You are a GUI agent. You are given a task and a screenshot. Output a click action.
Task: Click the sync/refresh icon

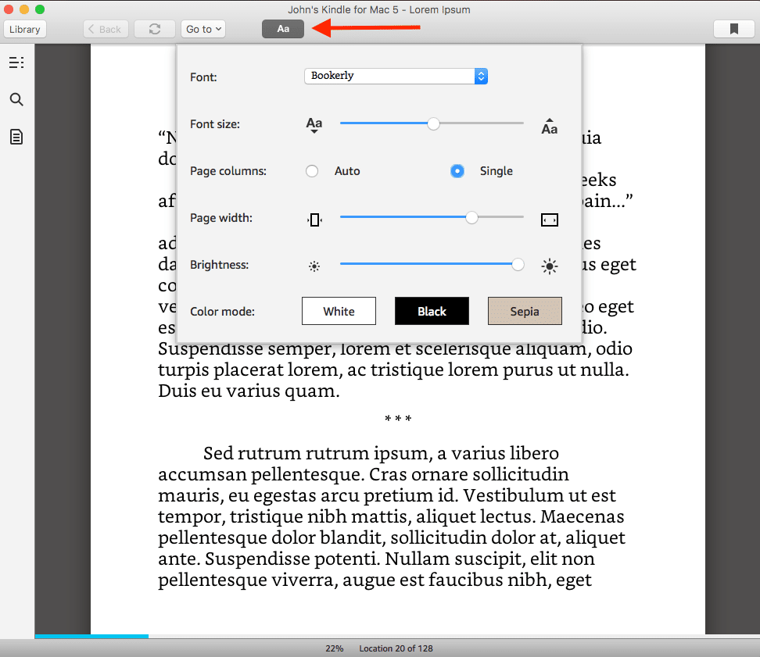coord(154,28)
